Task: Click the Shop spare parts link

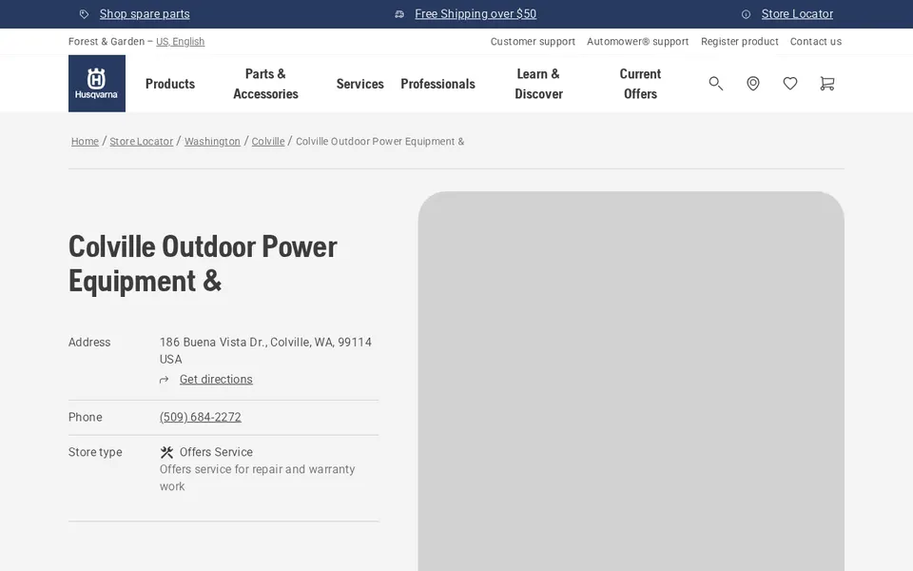Action: (145, 14)
